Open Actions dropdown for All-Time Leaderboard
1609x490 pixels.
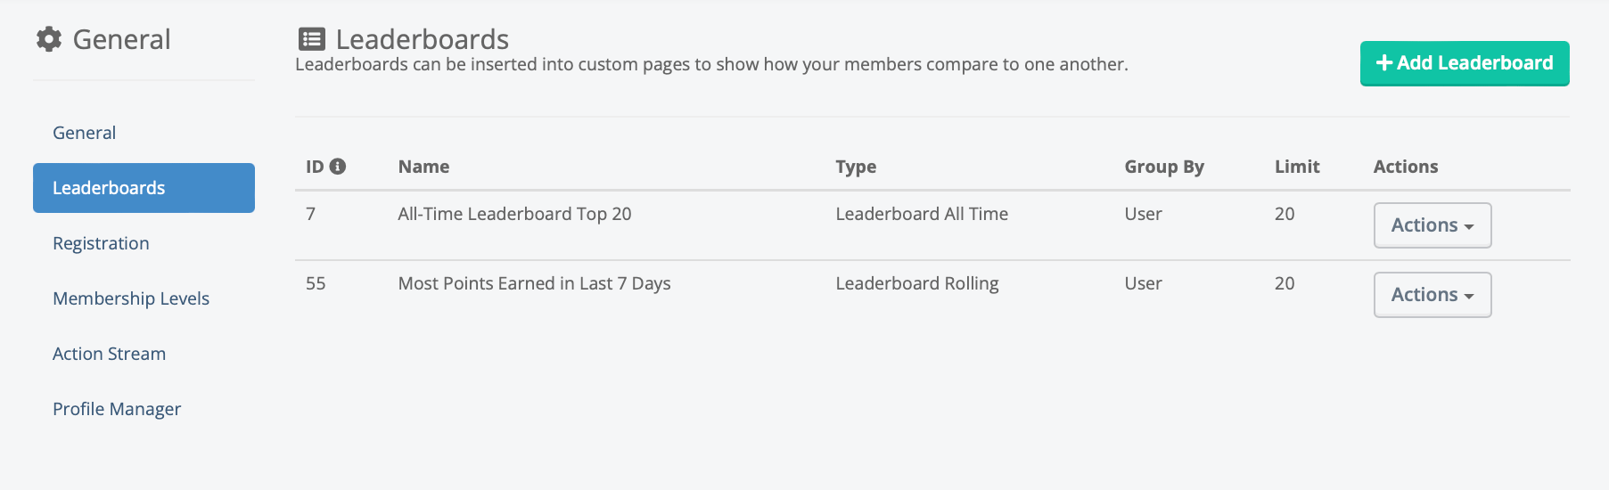point(1432,225)
